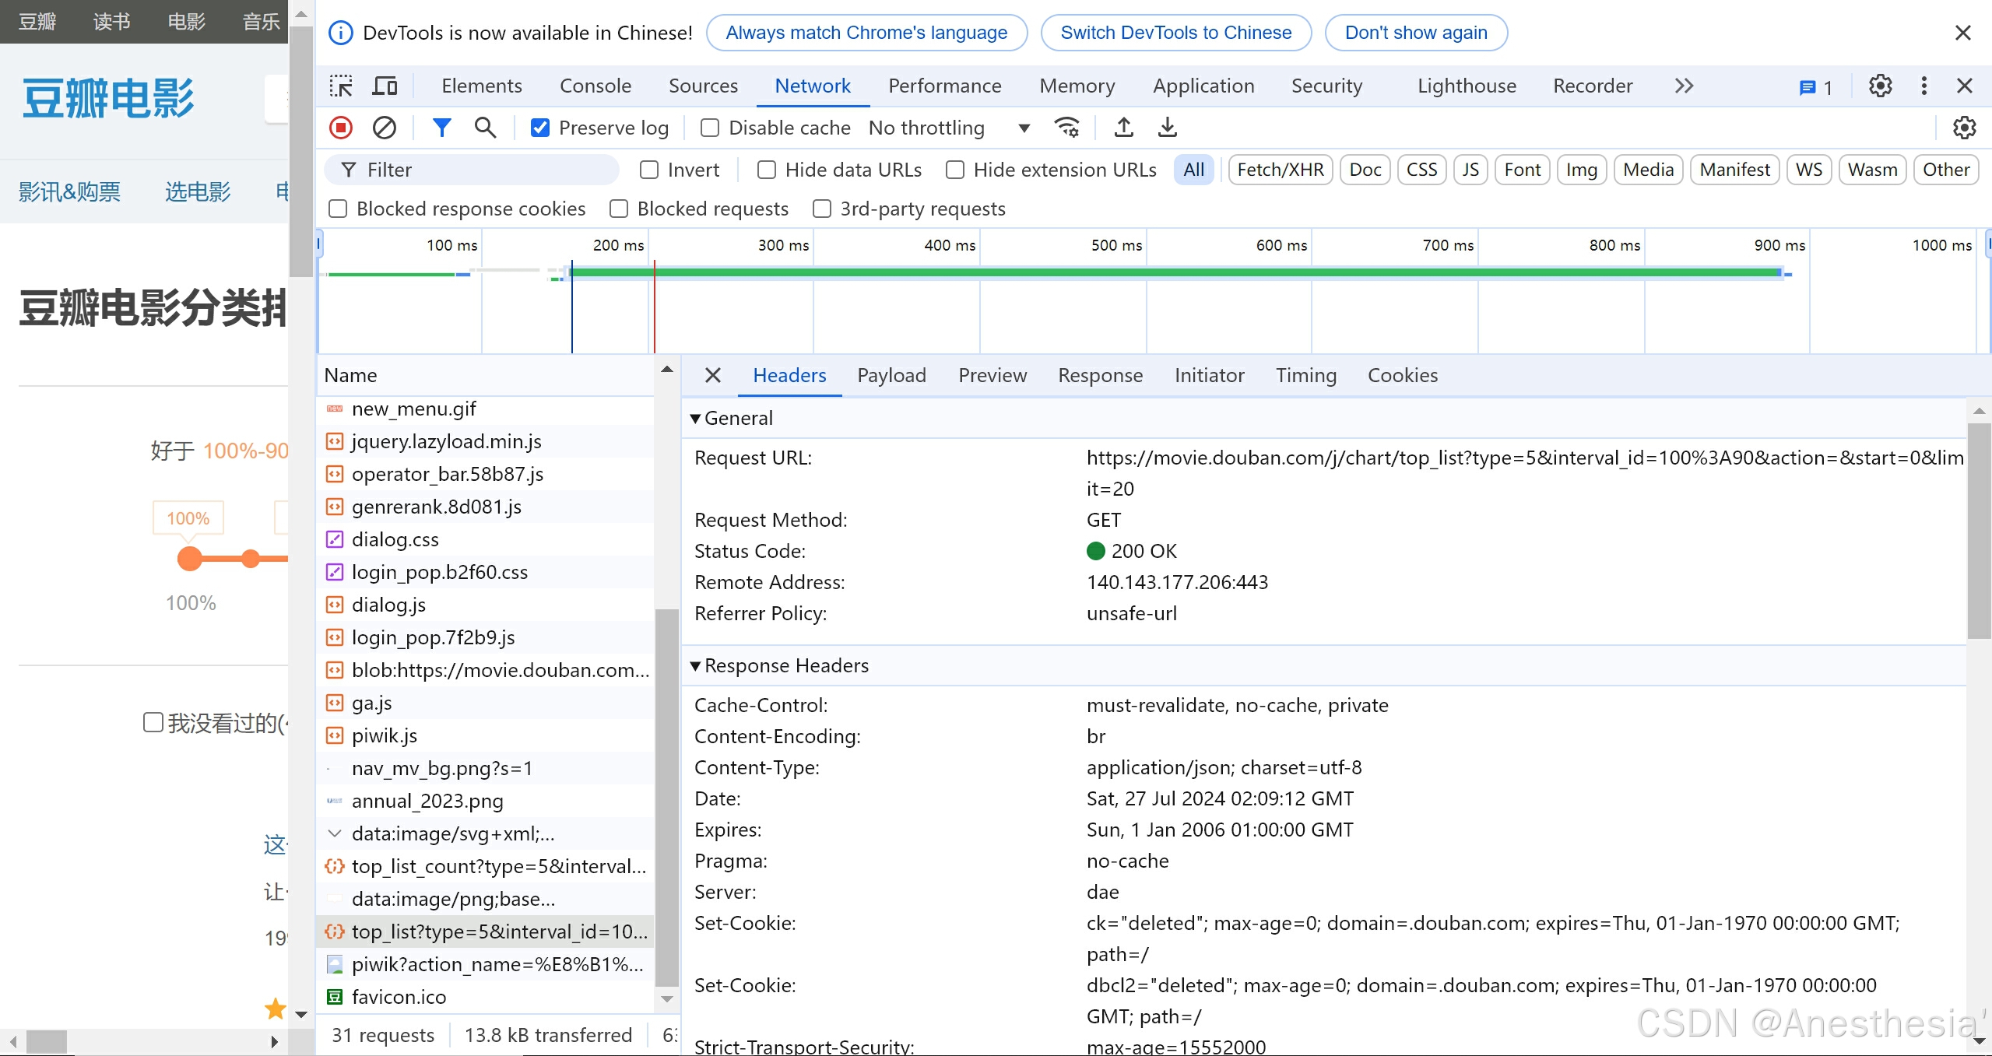
Task: Open DevTools three-dot customize menu
Action: pos(1924,86)
